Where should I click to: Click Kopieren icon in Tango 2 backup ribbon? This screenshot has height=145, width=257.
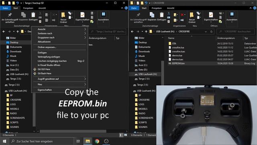23,17
